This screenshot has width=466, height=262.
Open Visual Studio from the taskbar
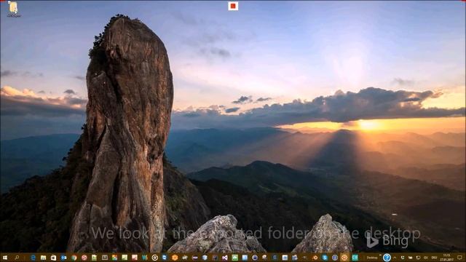click(x=225, y=258)
